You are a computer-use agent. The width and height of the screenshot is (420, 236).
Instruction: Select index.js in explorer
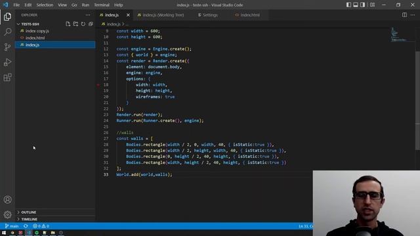pos(55,45)
